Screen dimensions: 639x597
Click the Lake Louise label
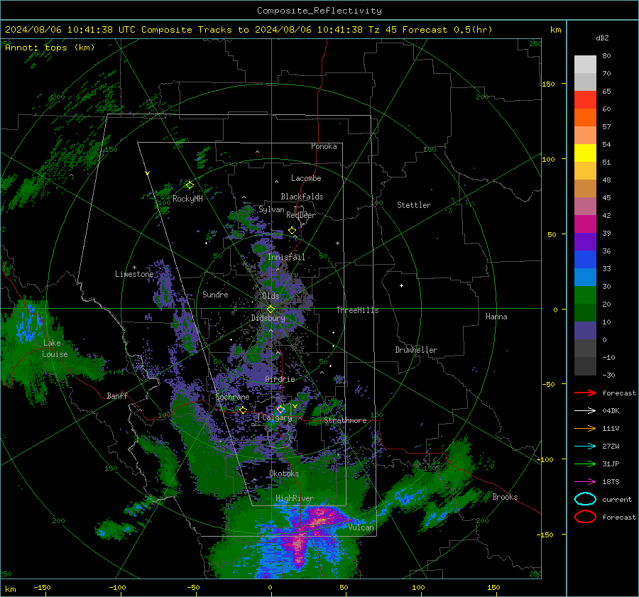55,349
